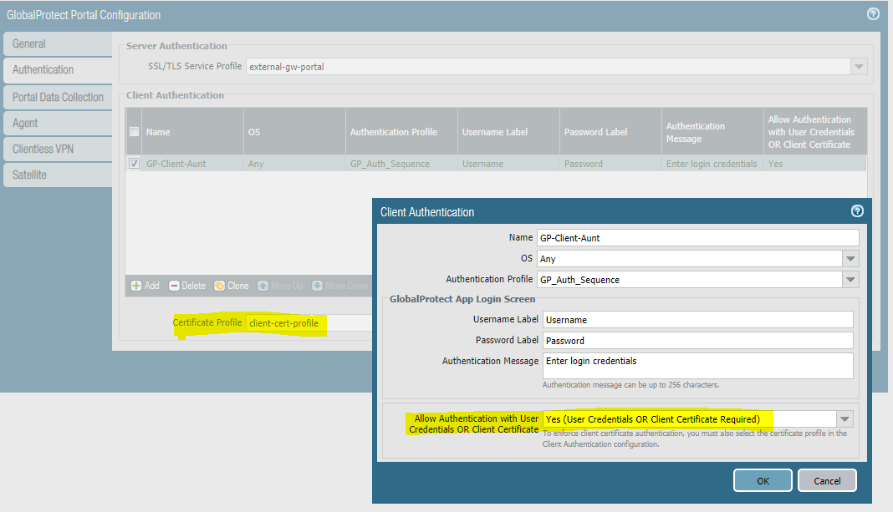Click the Add icon below the table

(x=136, y=286)
